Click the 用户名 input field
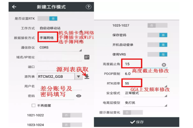This screenshot has width=193, height=128. coord(60,87)
